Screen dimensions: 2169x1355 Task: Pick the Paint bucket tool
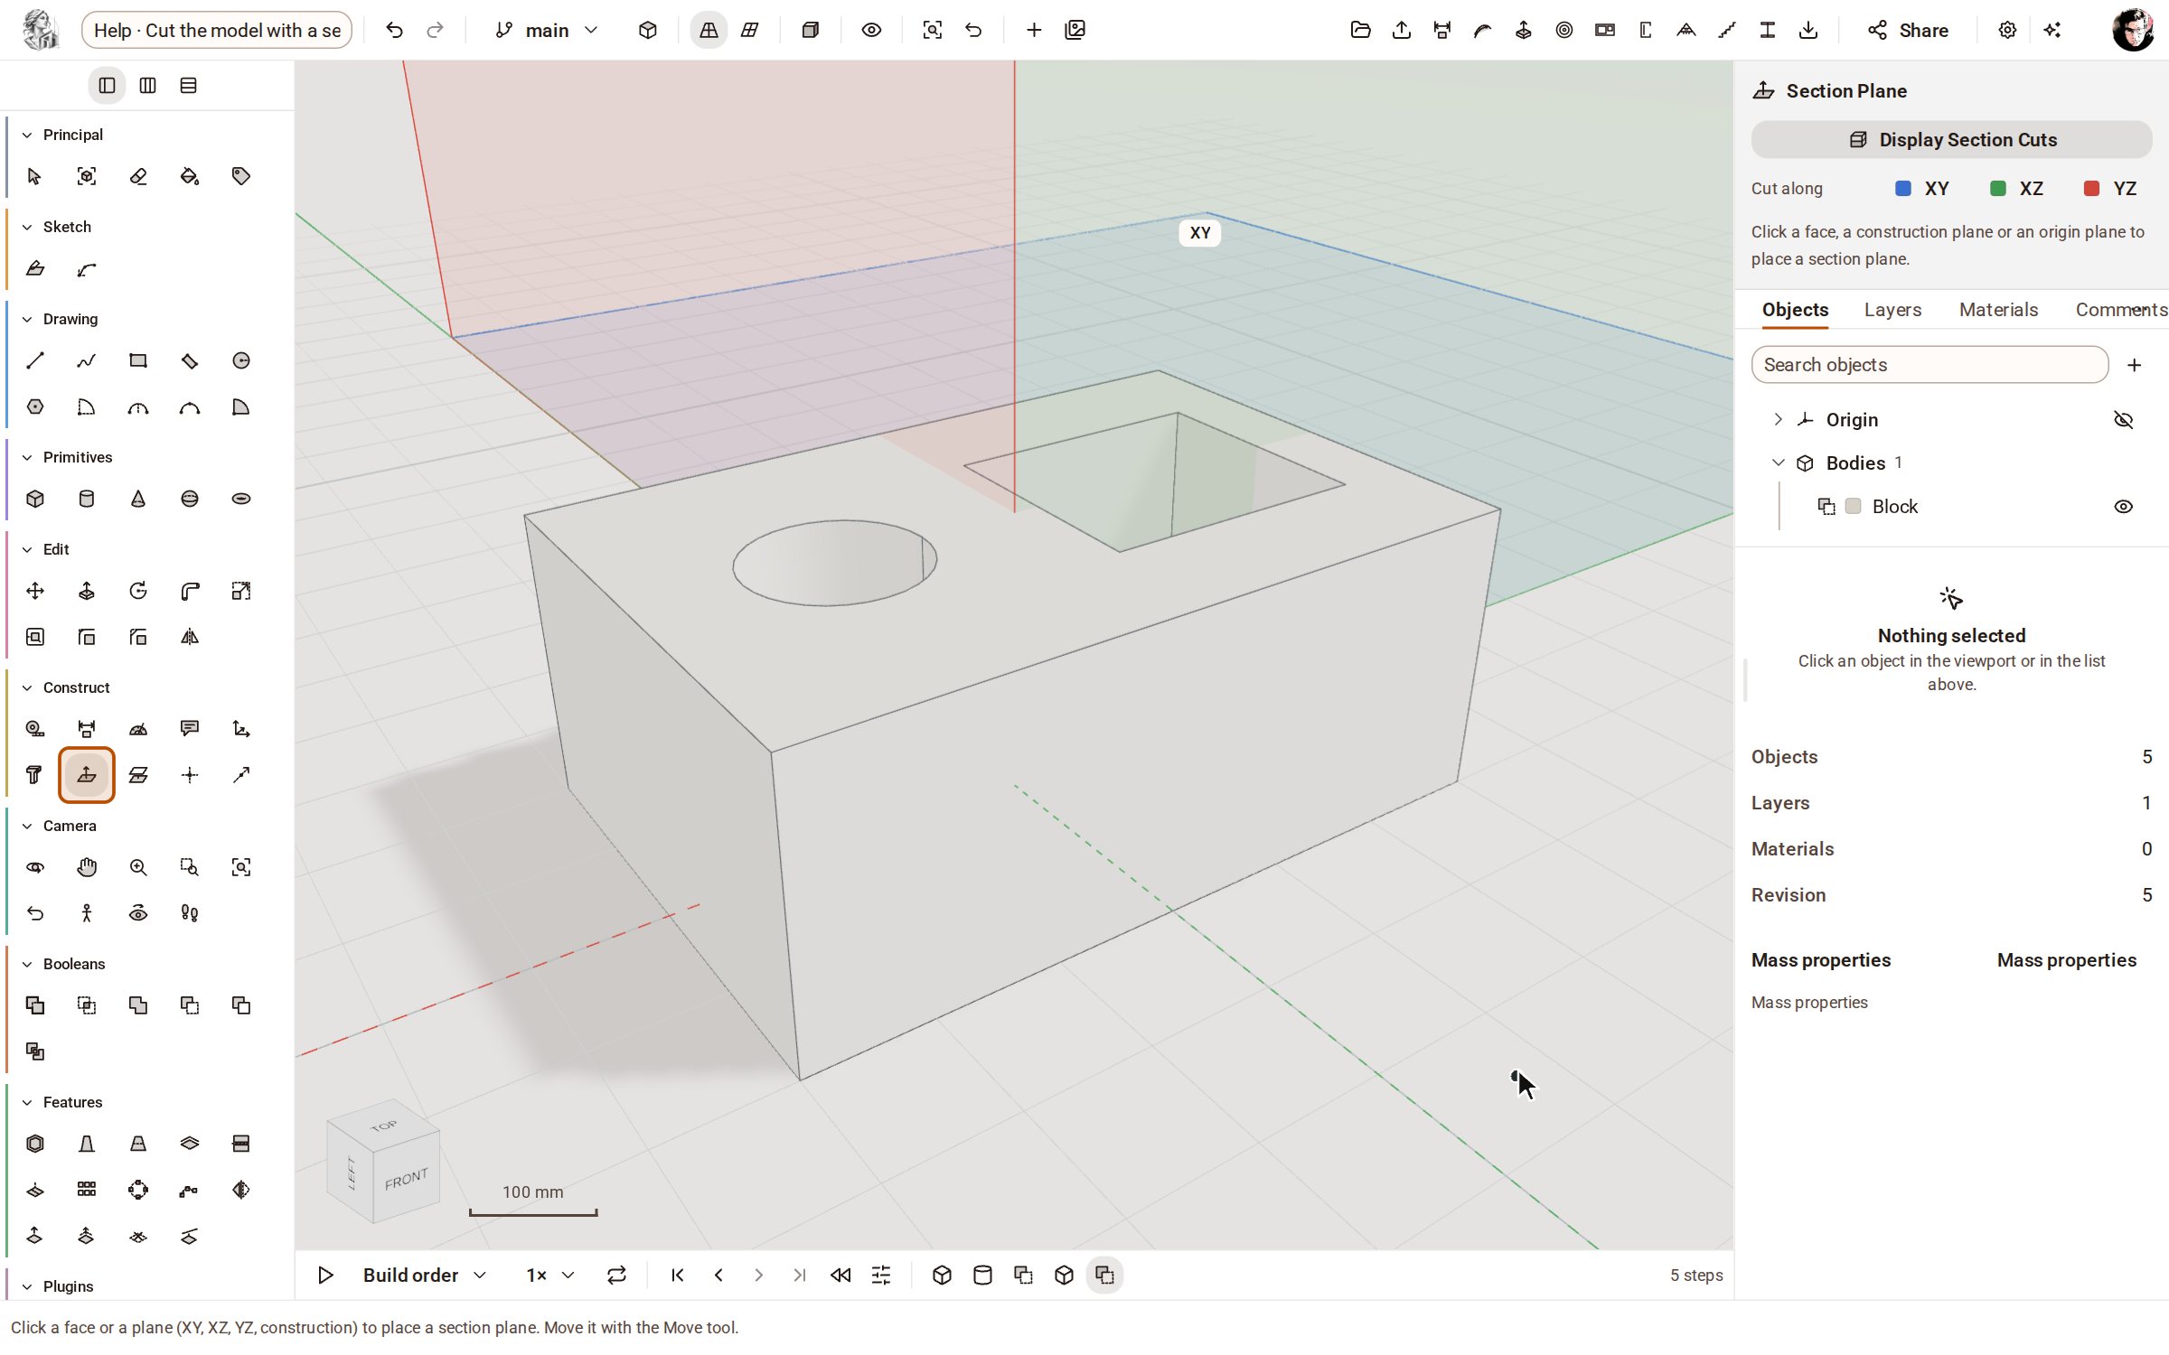(190, 176)
